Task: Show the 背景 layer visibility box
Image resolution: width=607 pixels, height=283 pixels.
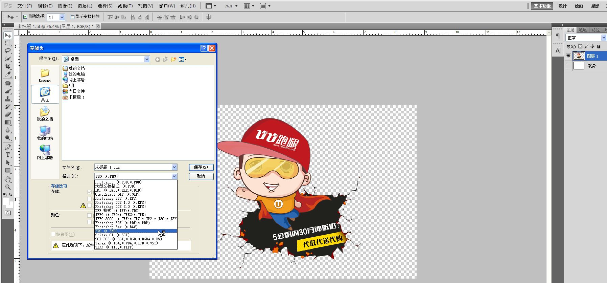Action: coord(568,66)
